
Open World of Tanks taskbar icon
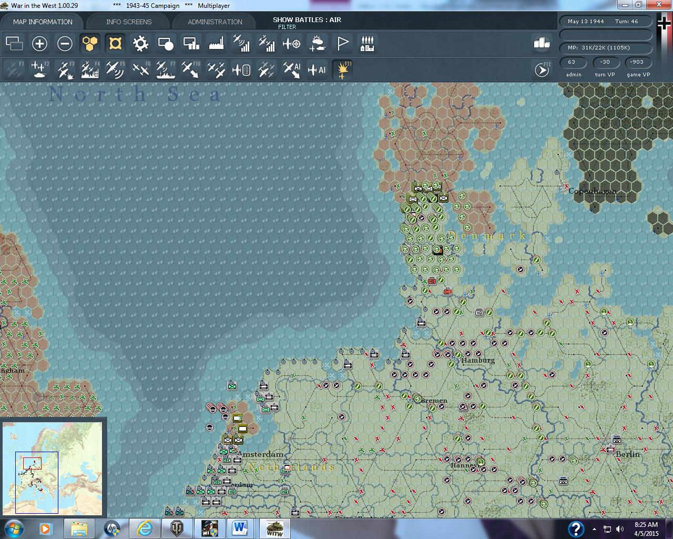[x=176, y=528]
